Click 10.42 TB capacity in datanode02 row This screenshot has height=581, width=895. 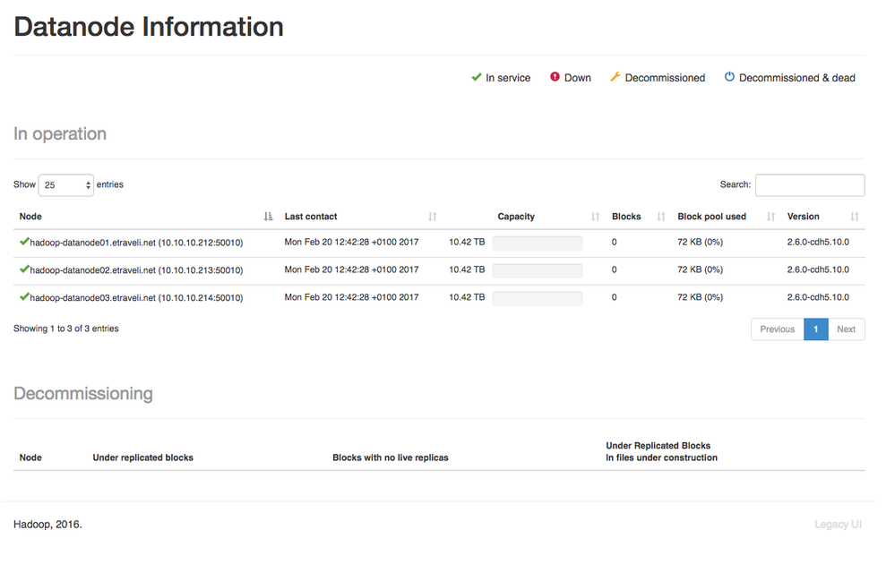pos(467,269)
